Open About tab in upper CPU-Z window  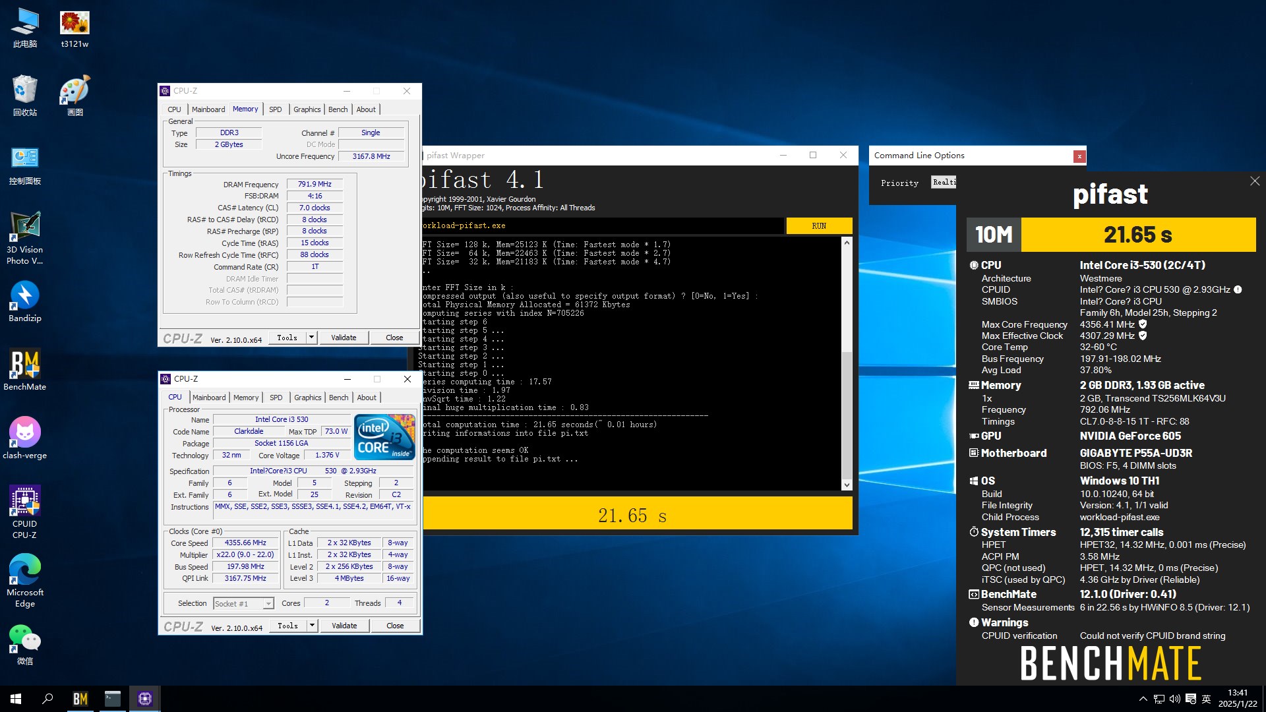[366, 109]
